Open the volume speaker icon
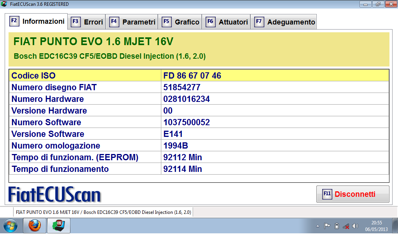The height and width of the screenshot is (238, 398). click(355, 226)
